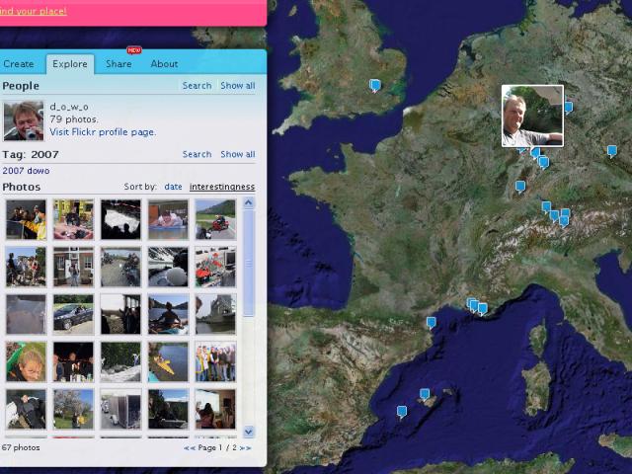Click the 'Tag: 2007' heading

coord(31,154)
